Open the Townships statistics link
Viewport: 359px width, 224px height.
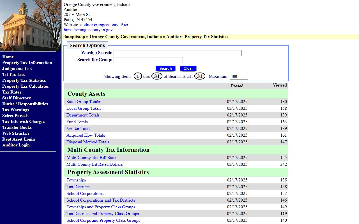76,180
